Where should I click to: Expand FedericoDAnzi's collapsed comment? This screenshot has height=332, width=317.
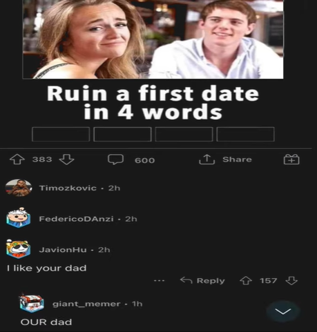coord(158,219)
